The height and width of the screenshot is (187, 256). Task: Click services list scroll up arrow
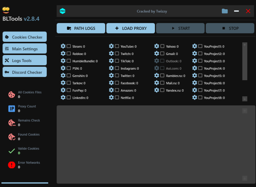click(245, 45)
